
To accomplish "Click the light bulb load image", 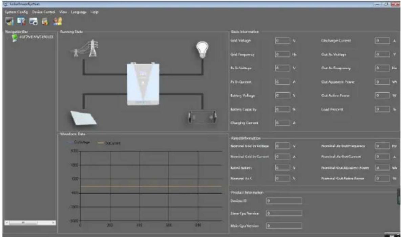I will [x=202, y=50].
